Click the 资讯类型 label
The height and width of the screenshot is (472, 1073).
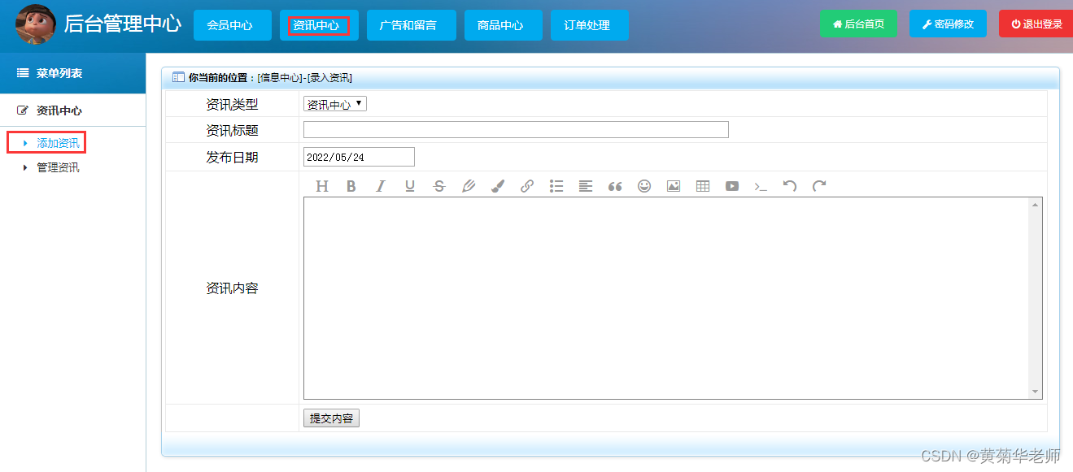pos(232,104)
